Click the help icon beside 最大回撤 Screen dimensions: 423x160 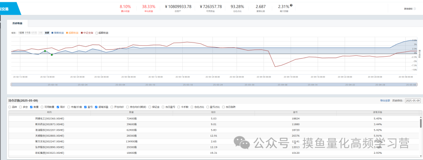[291, 5]
